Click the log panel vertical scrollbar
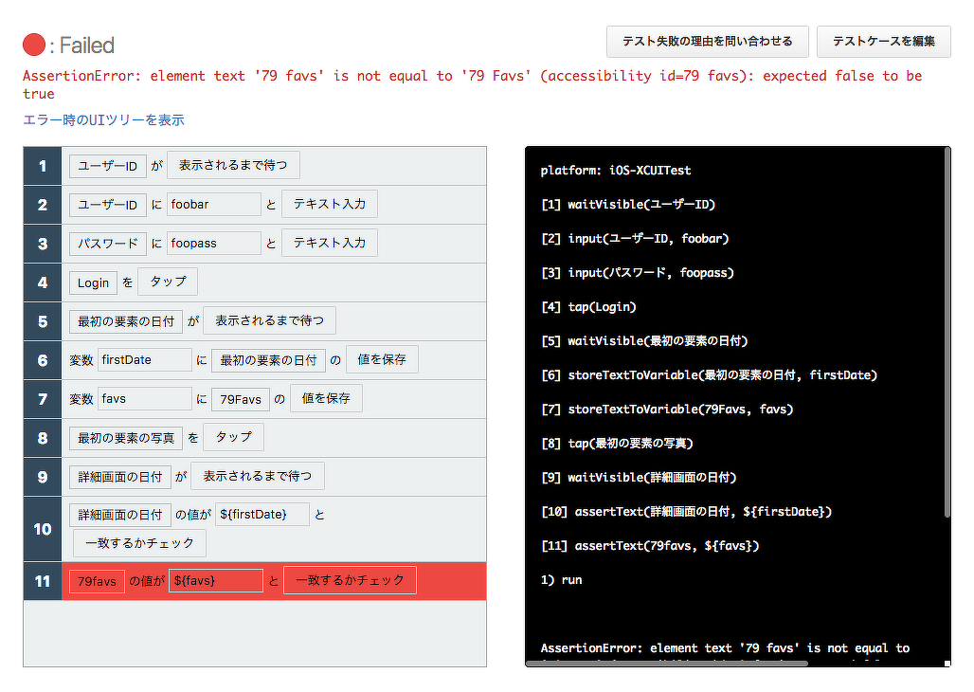Viewport: 974px width, 692px height. [x=946, y=332]
